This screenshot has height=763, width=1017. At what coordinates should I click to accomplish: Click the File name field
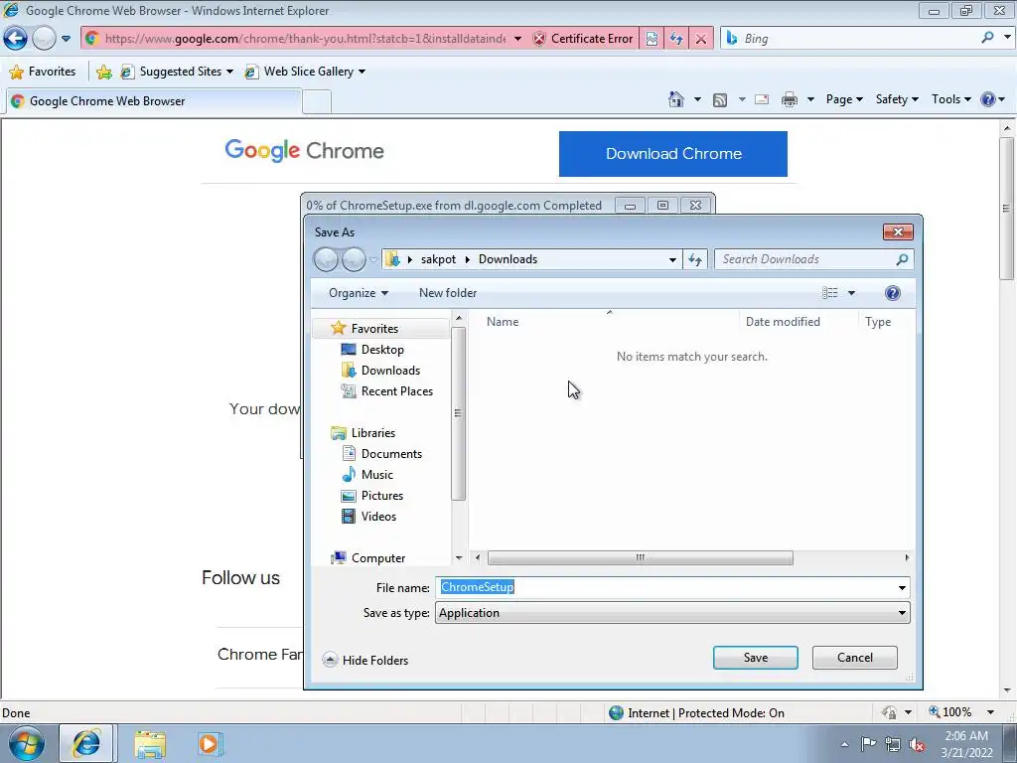[672, 587]
